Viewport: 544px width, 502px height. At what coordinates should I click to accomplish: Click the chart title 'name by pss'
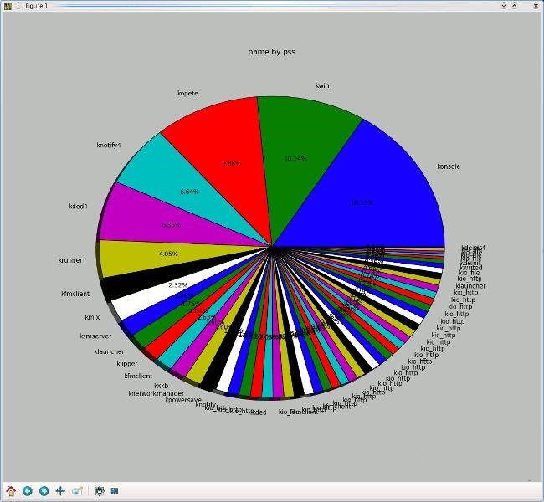[x=271, y=52]
